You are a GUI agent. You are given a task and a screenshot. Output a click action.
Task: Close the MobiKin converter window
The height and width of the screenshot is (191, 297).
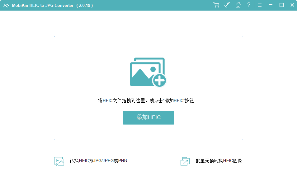point(292,5)
